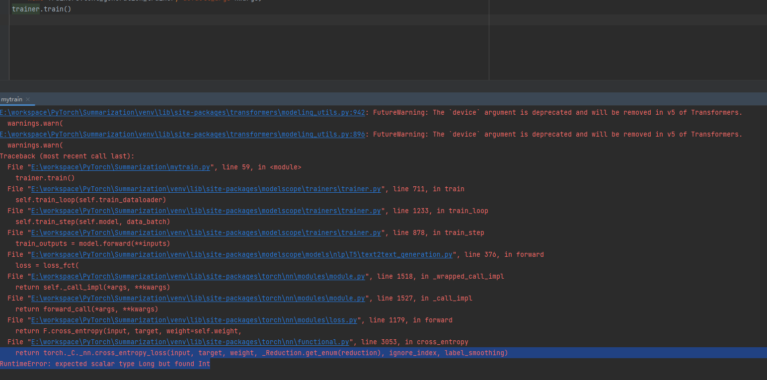Click the 'return self._call_impl(*args, **kwargs)' line
This screenshot has height=380, width=767.
pos(93,288)
